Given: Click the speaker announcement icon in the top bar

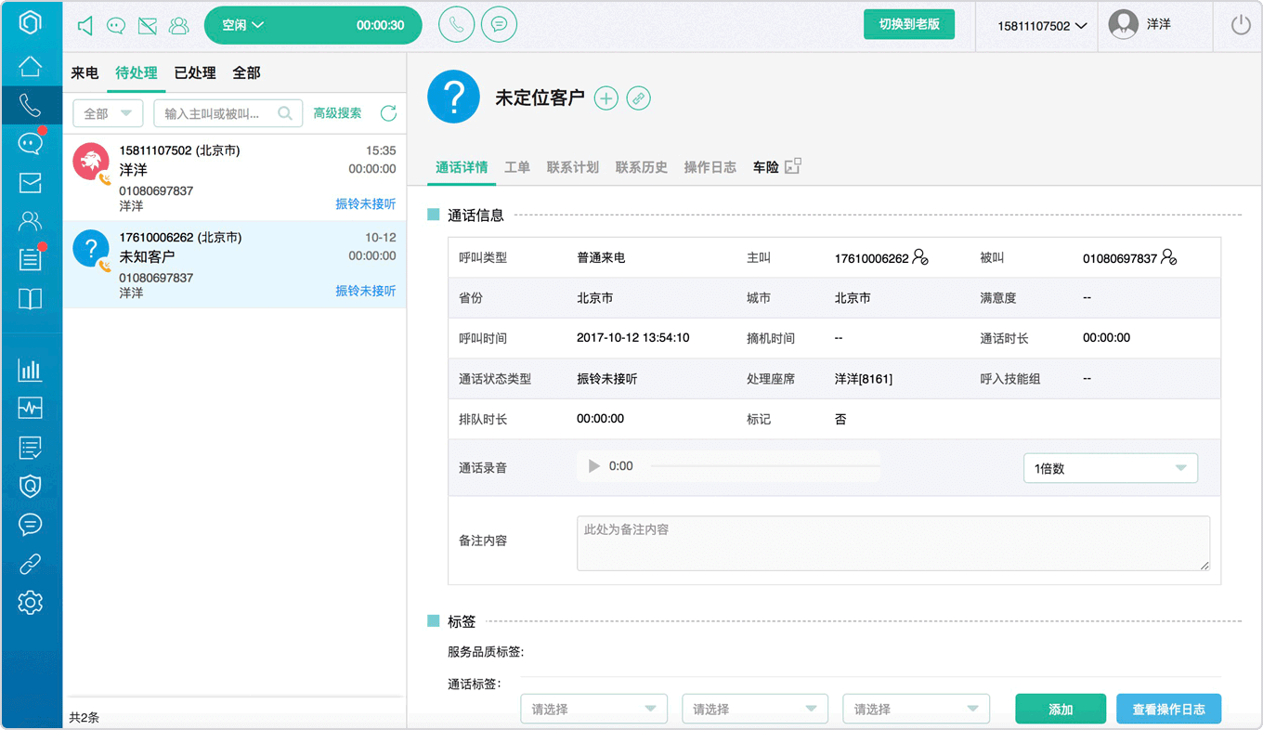Looking at the screenshot, I should tap(85, 26).
